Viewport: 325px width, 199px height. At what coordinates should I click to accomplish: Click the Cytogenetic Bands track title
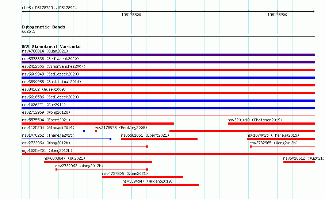[x=43, y=27]
